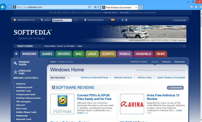Click the address bar URL field

52,7
